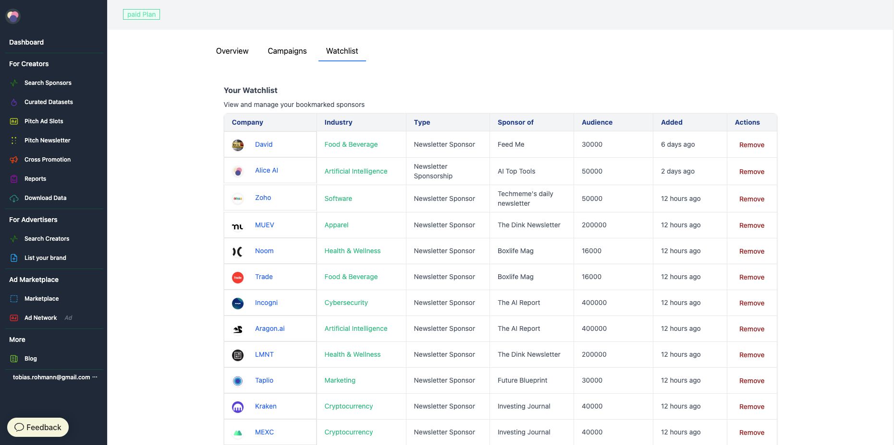
Task: Click the Blog icon in the sidebar
Action: coord(14,359)
